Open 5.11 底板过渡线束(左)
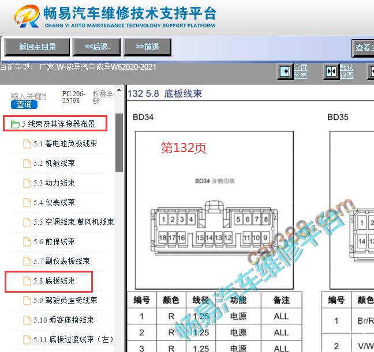The height and width of the screenshot is (352, 374). [x=73, y=339]
